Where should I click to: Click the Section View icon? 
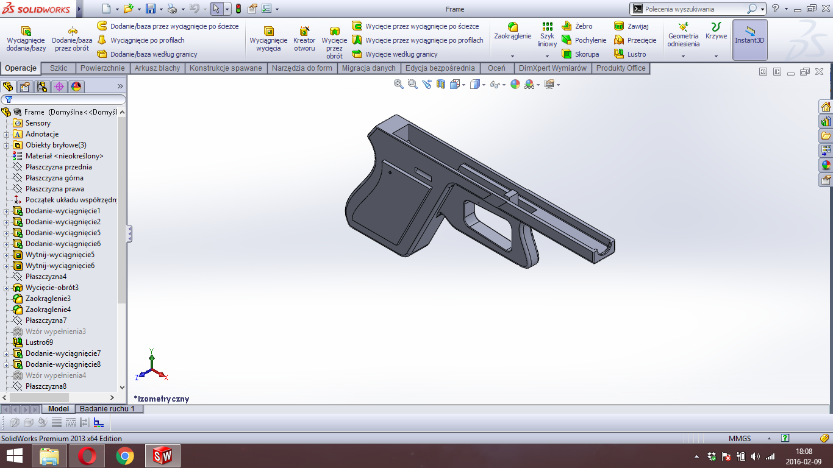pos(441,84)
